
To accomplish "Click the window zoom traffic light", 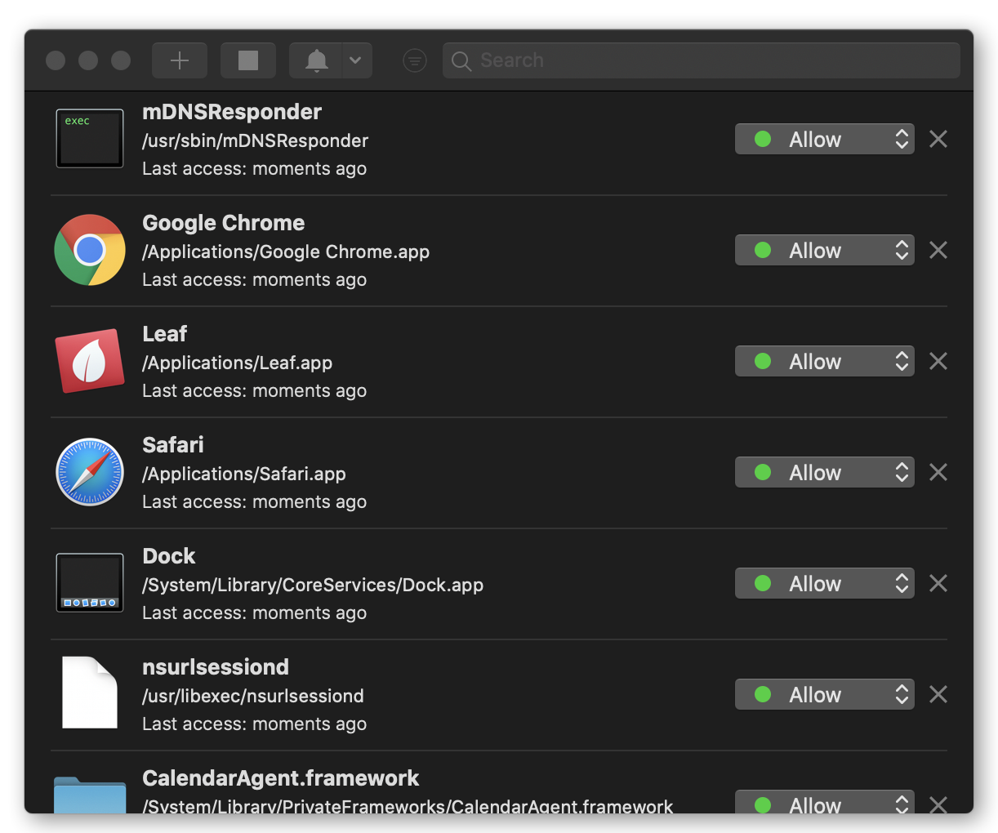I will pyautogui.click(x=121, y=60).
